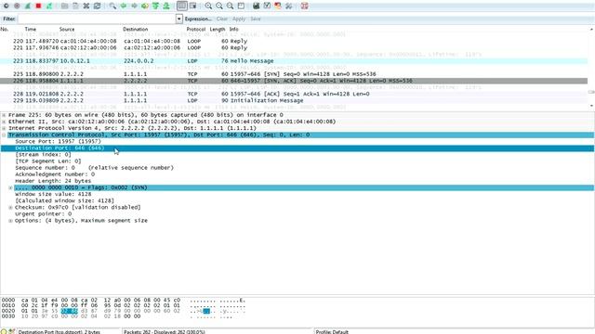Expand the Checksum: 0x97c0 node
Viewport: 595px width, 334px height.
(x=10, y=207)
